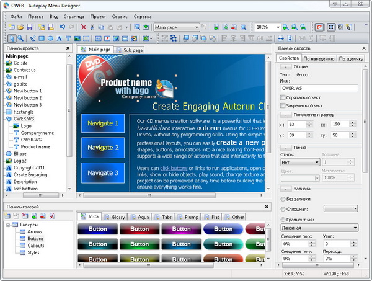Select the 'Сплошная' fill radio button
Viewport: 372px width, 281px height.
click(x=283, y=209)
